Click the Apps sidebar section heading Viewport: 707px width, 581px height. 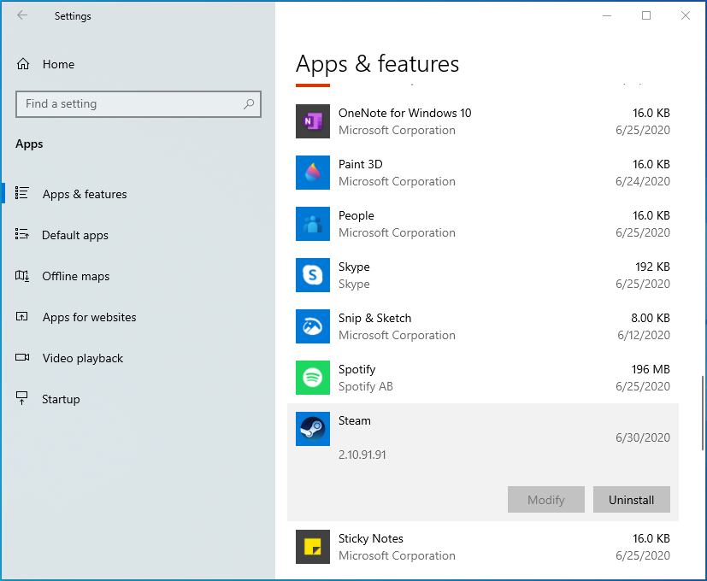tap(29, 144)
